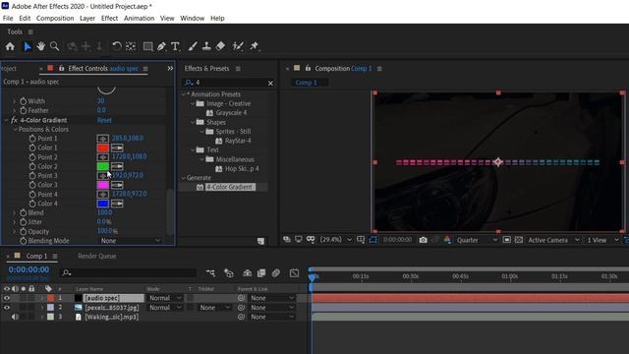Hide the audio spec layer eye
629x354 pixels.
tap(7, 298)
